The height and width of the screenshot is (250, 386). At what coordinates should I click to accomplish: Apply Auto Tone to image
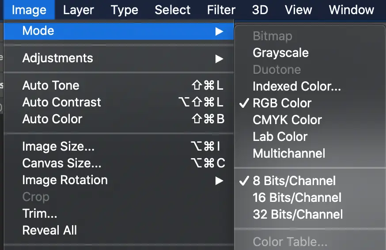[51, 86]
